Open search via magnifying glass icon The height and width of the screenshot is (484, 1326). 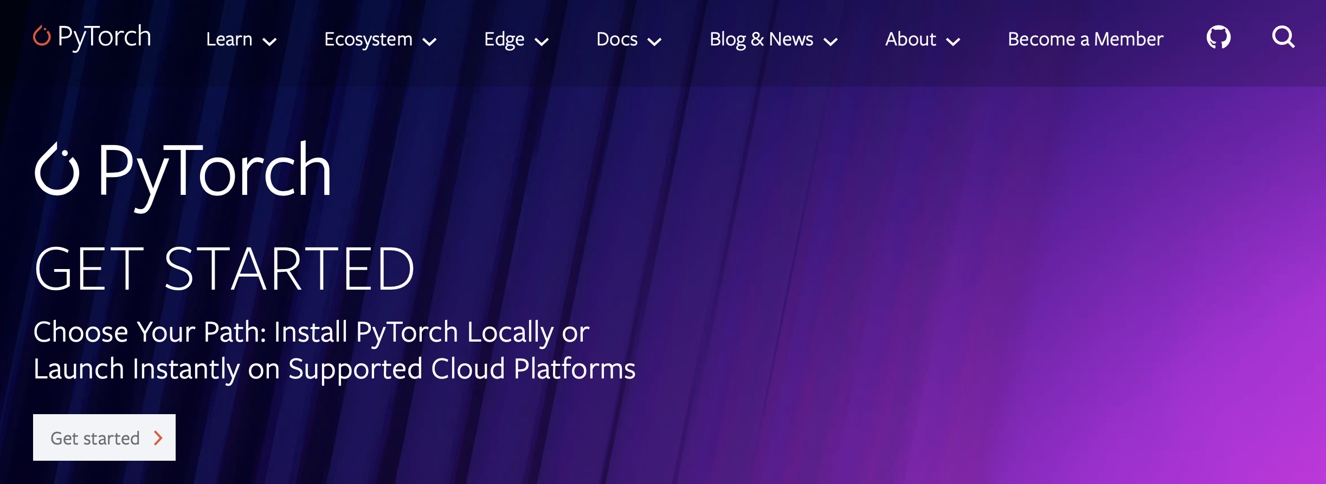tap(1283, 37)
